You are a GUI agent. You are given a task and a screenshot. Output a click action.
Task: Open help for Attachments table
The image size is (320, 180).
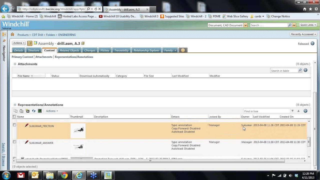click(x=305, y=70)
